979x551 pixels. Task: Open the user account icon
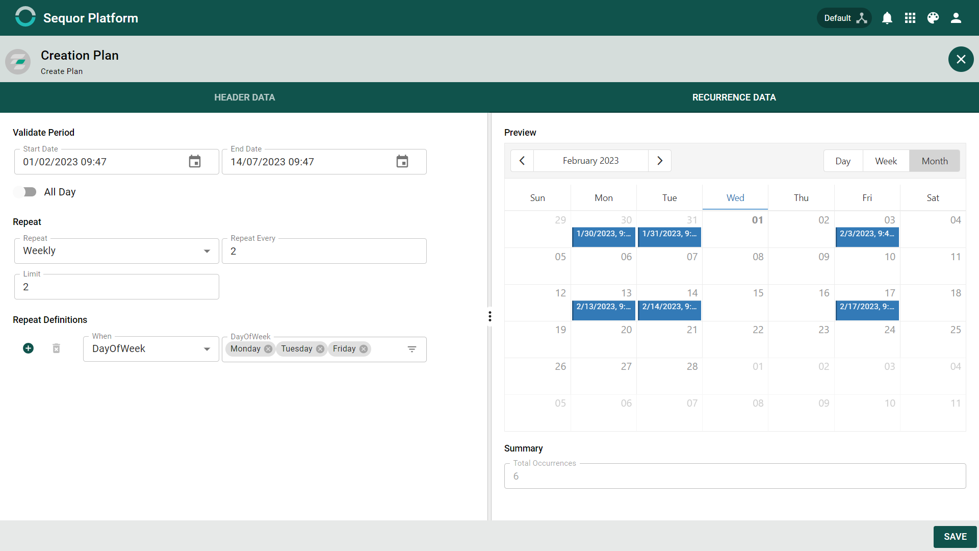pyautogui.click(x=956, y=18)
